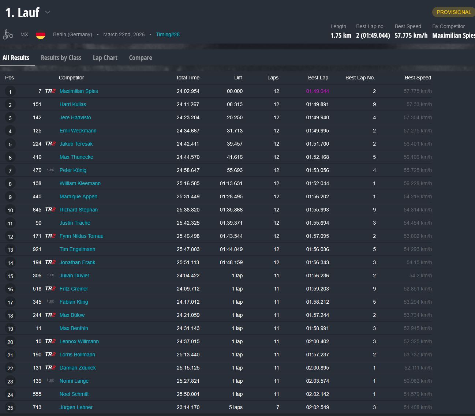The image size is (475, 416).
Task: Expand the 1. Lauf session dropdown
Action: click(x=48, y=12)
